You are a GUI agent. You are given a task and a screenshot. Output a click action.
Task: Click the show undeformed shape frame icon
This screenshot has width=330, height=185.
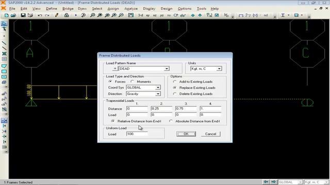click(241, 15)
